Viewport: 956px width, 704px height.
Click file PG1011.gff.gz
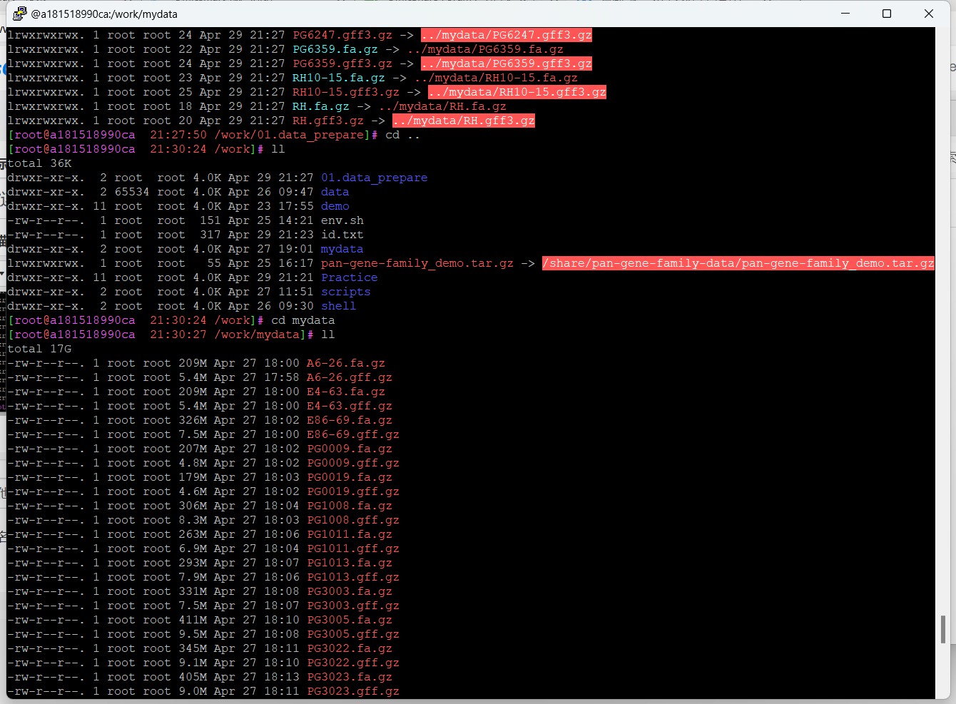[x=352, y=549]
